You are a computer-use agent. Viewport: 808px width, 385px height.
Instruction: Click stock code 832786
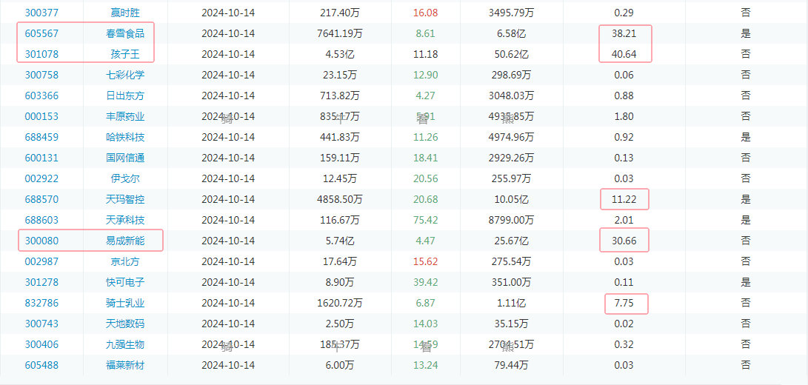41,303
